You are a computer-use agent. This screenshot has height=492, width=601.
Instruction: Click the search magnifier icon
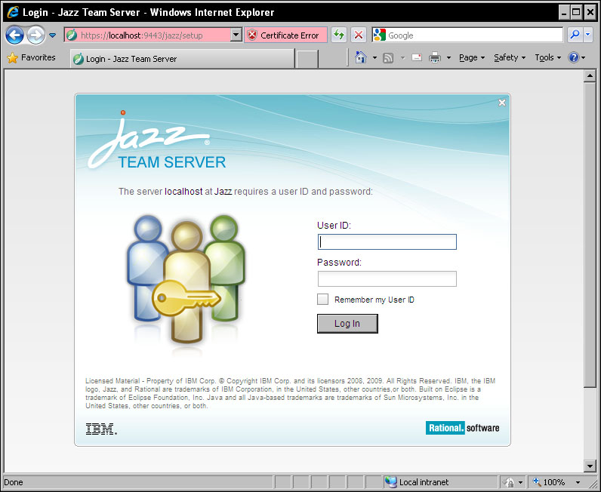tap(575, 35)
